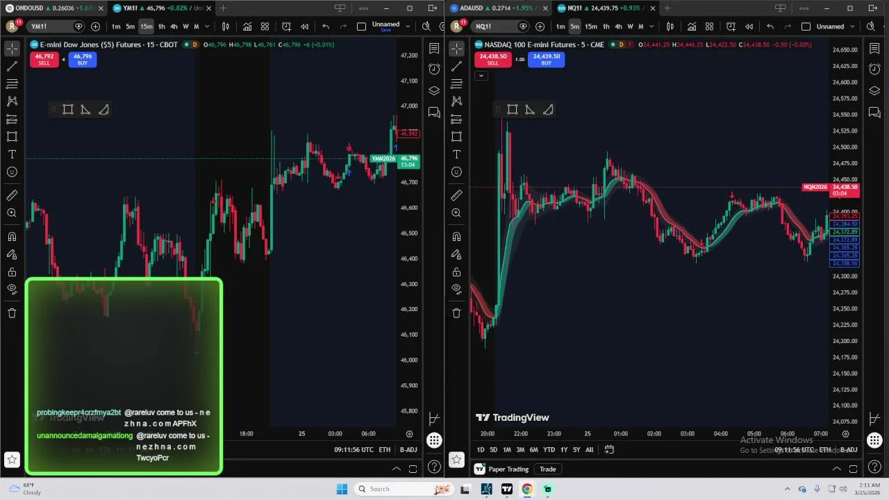Open layout setup square in right NQ1! toolbar
Viewport: 889px width, 500px height.
tap(806, 26)
